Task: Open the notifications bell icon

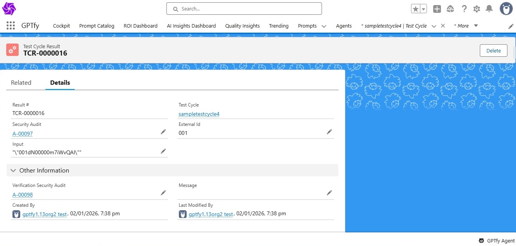Action: [489, 9]
